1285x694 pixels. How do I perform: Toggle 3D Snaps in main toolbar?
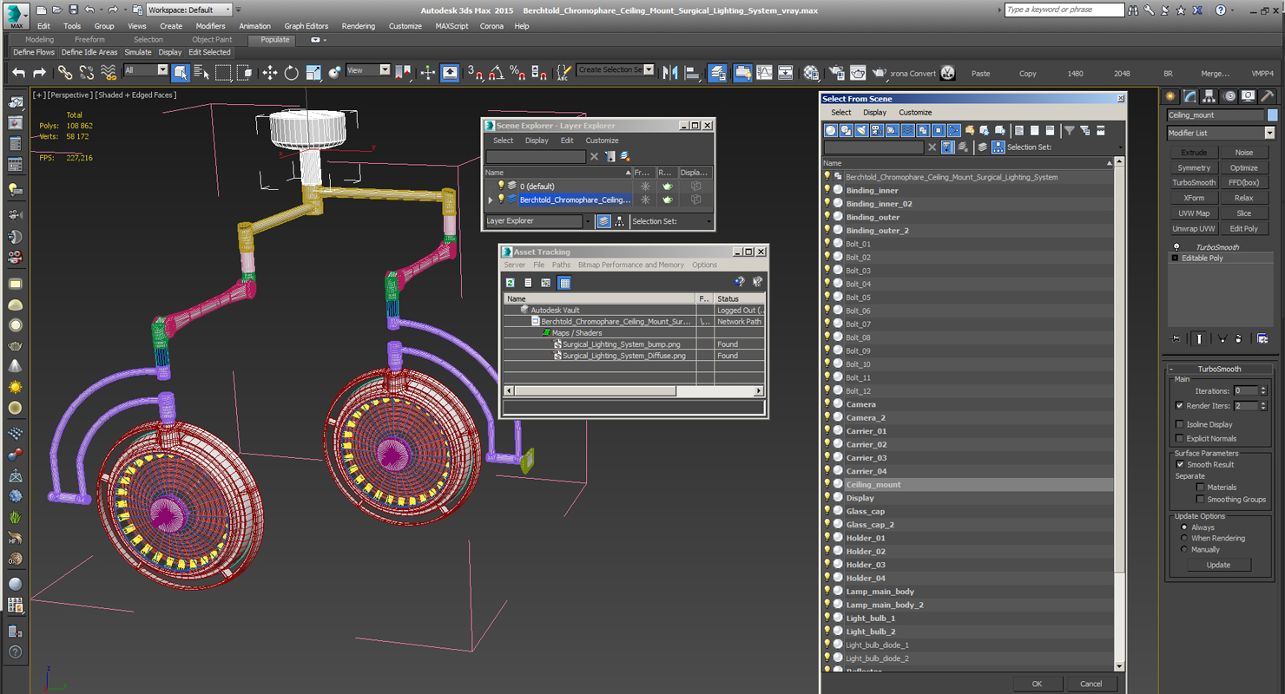click(x=474, y=73)
